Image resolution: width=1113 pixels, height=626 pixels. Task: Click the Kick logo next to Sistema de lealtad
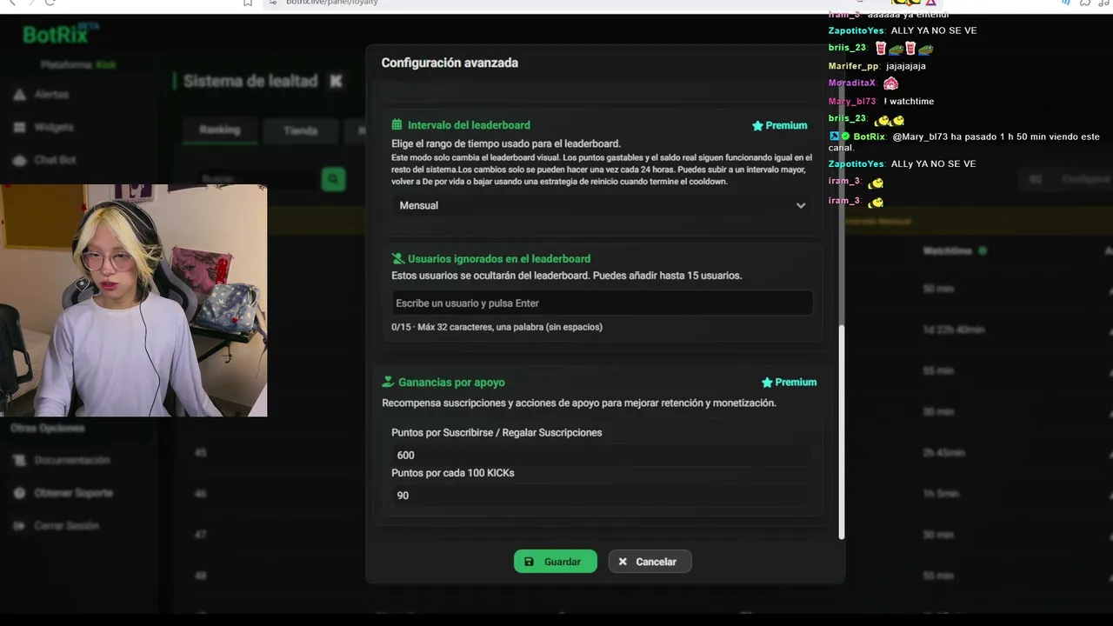[x=336, y=81]
